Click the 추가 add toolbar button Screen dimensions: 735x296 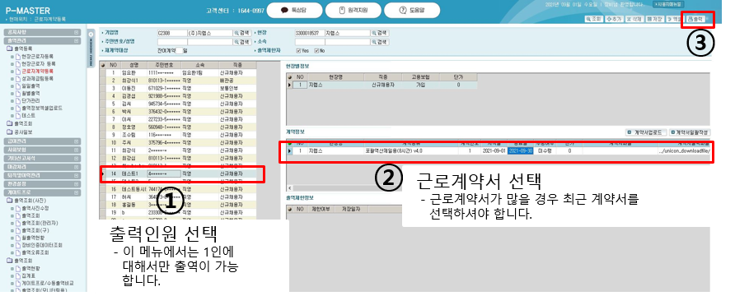(615, 19)
